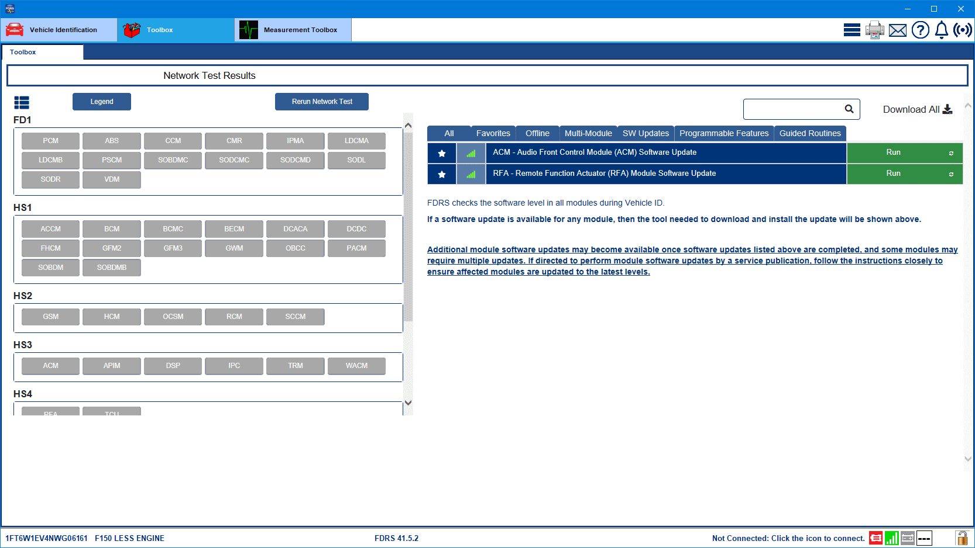Select the SOBDMB module button
Image resolution: width=975 pixels, height=548 pixels.
tap(112, 268)
